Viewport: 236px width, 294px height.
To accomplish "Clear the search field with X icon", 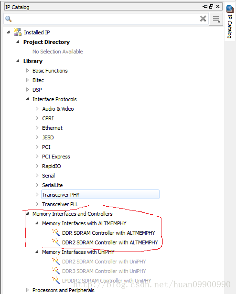I will click(x=203, y=19).
